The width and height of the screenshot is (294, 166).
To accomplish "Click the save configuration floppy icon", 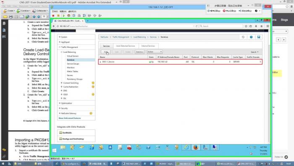I will click(x=259, y=37).
